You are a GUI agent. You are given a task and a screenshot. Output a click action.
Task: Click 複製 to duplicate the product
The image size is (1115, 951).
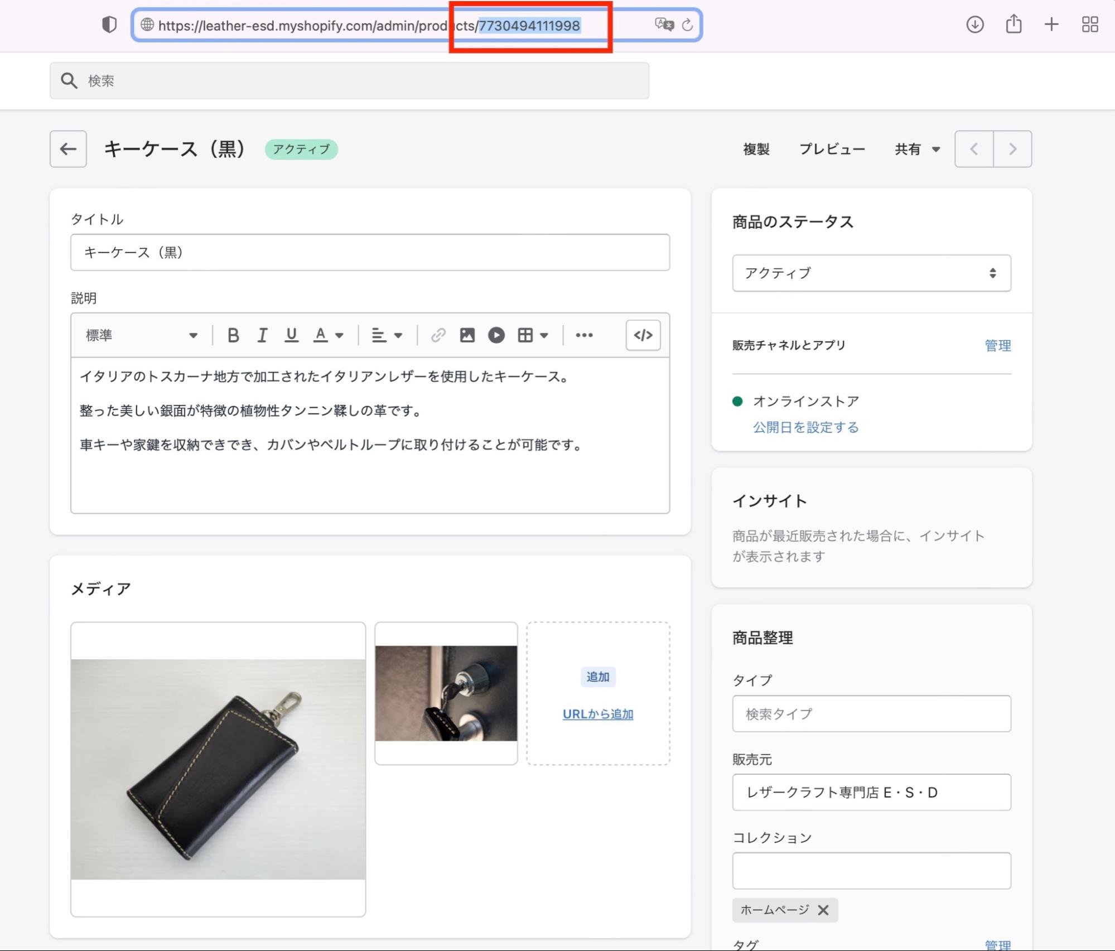756,148
